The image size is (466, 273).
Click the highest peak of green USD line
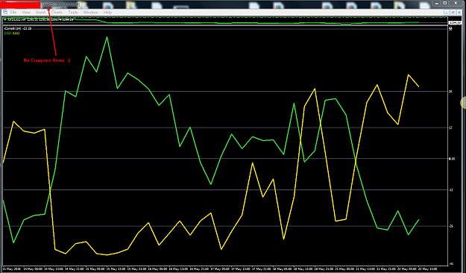coord(107,37)
